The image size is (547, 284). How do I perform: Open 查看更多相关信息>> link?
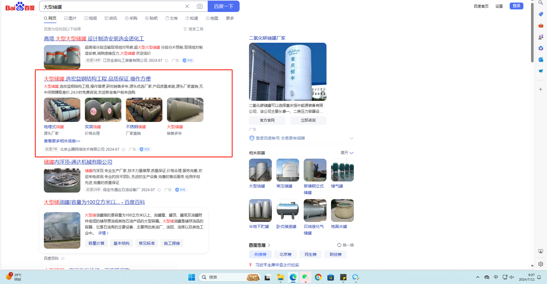coord(62,141)
